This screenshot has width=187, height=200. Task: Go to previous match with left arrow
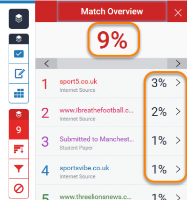coord(46,64)
